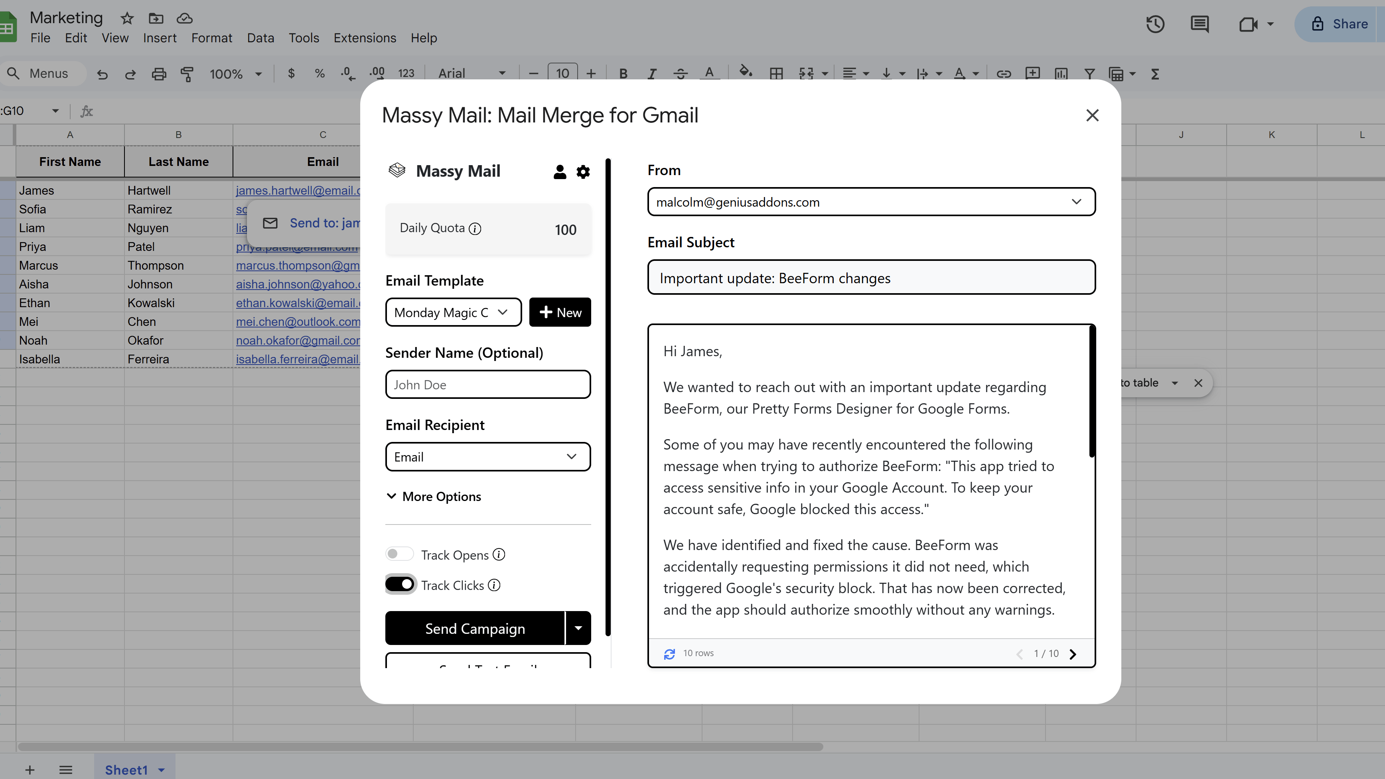The width and height of the screenshot is (1385, 779).
Task: Click the Sender Name input field
Action: coord(487,385)
